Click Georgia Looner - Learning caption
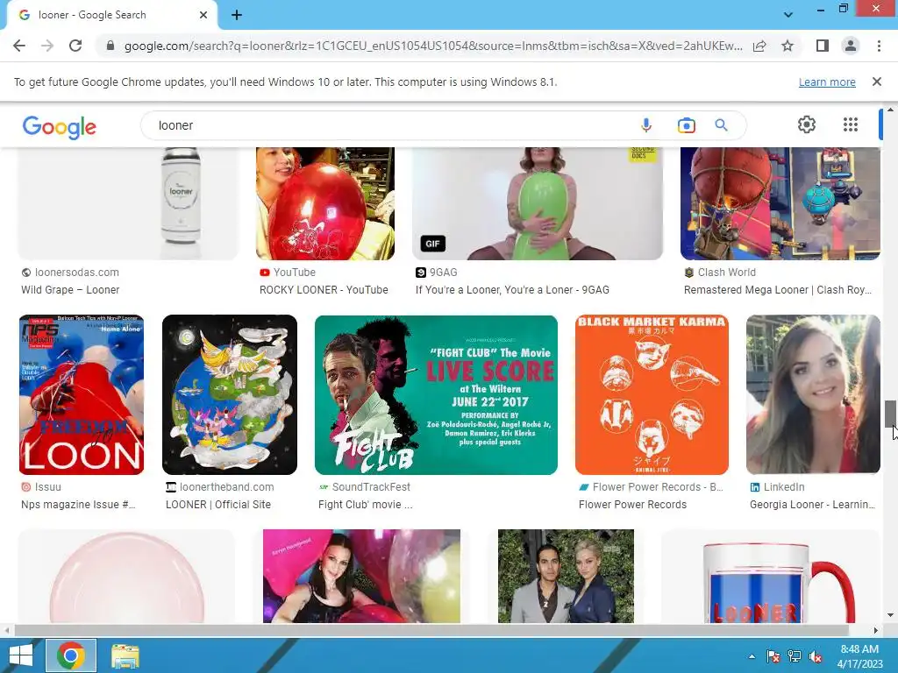The image size is (898, 673). [812, 504]
